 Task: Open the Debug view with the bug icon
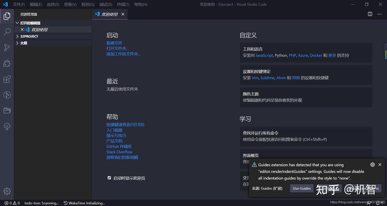click(7, 63)
